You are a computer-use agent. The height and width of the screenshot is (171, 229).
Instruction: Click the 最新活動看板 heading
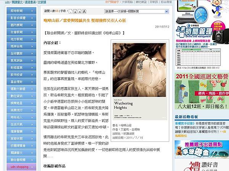(186, 117)
